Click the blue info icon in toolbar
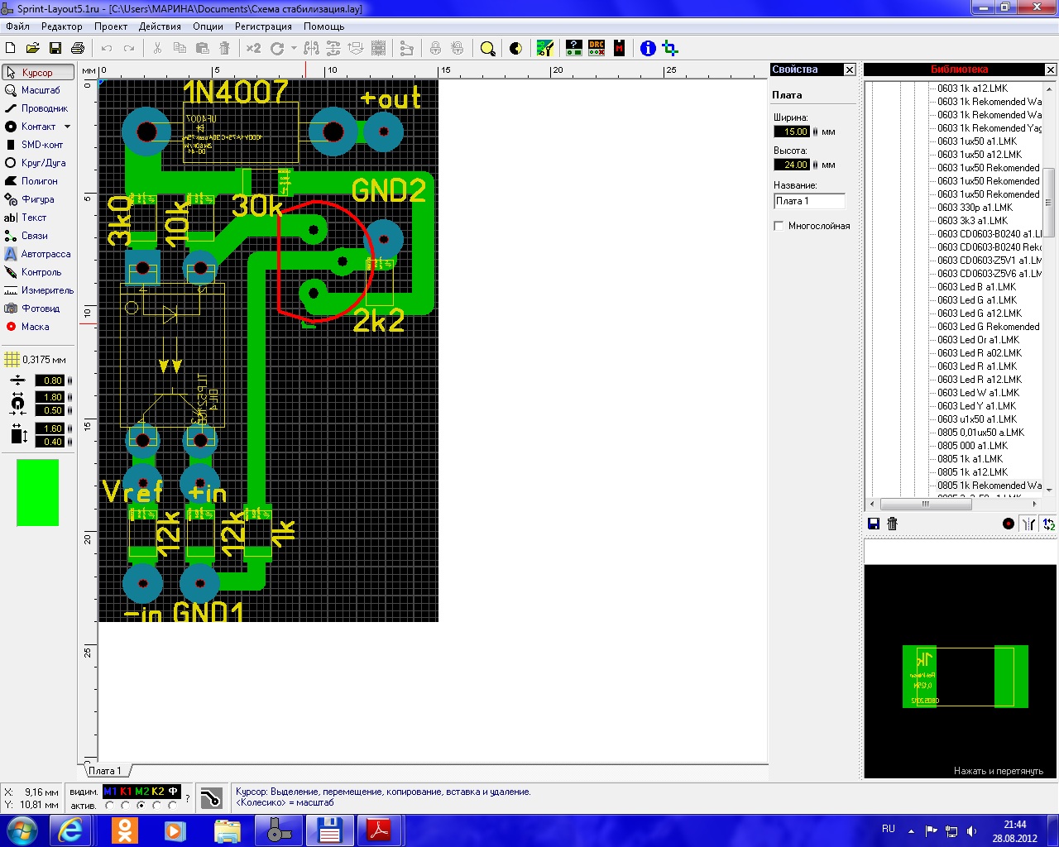Screen dimensions: 1059x847 [x=648, y=49]
